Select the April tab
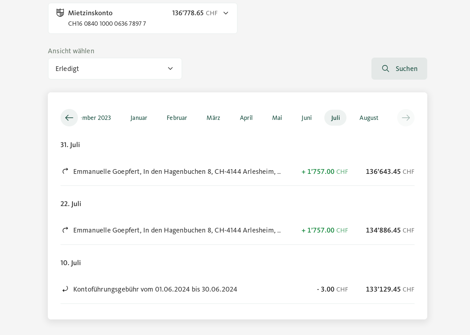The image size is (470, 335). pos(246,118)
